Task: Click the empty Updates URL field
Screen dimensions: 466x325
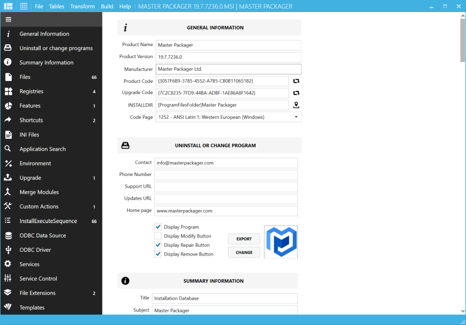Action: click(x=226, y=199)
